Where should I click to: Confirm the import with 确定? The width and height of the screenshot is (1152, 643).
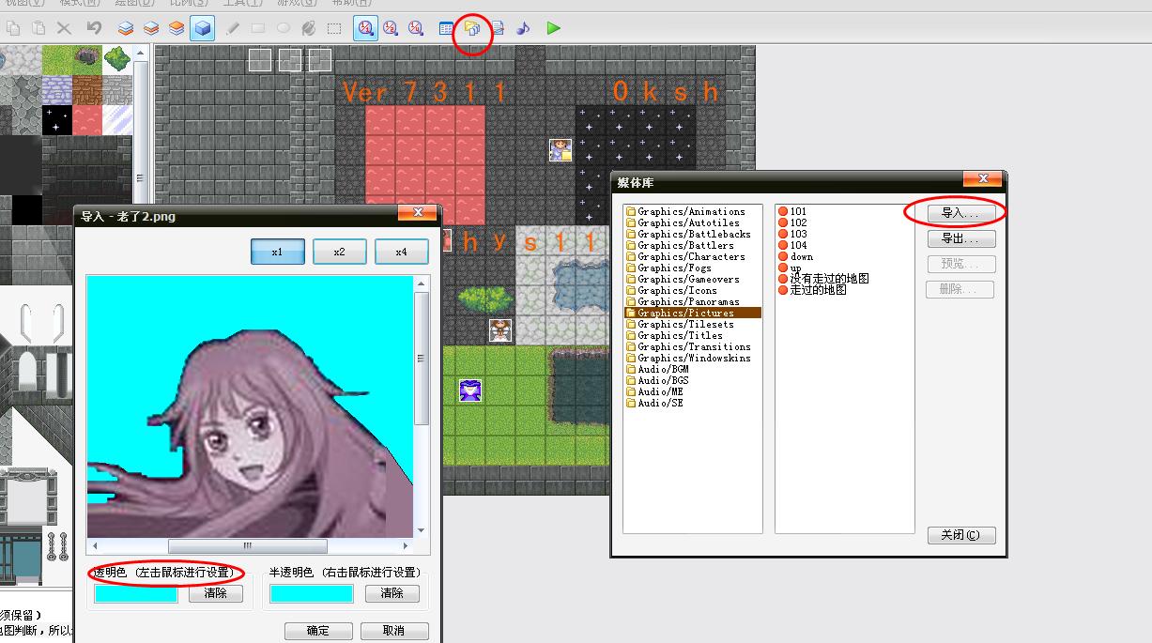[318, 631]
